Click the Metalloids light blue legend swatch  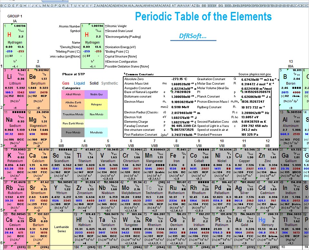96,132
